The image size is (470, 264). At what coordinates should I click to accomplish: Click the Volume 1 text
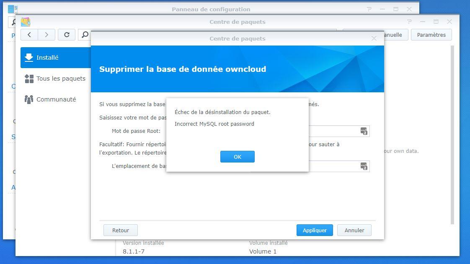point(263,251)
